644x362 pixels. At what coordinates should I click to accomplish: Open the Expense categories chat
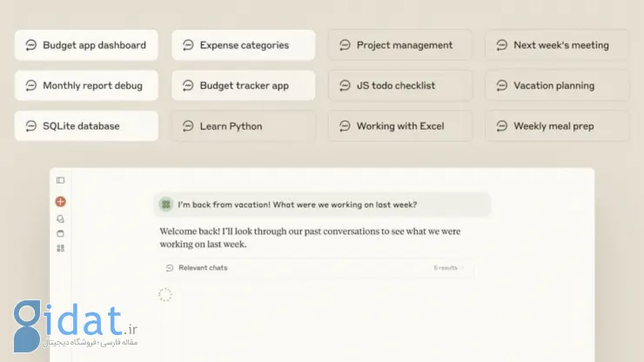[244, 45]
